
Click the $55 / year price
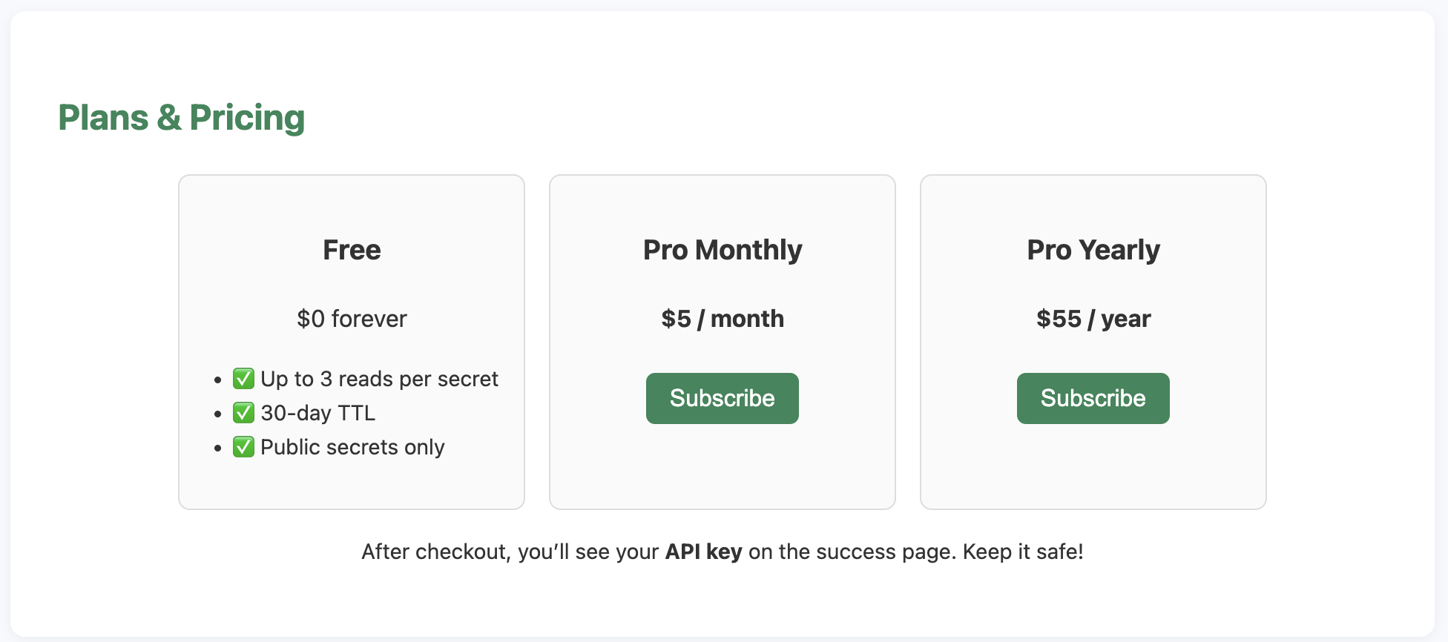[1093, 319]
